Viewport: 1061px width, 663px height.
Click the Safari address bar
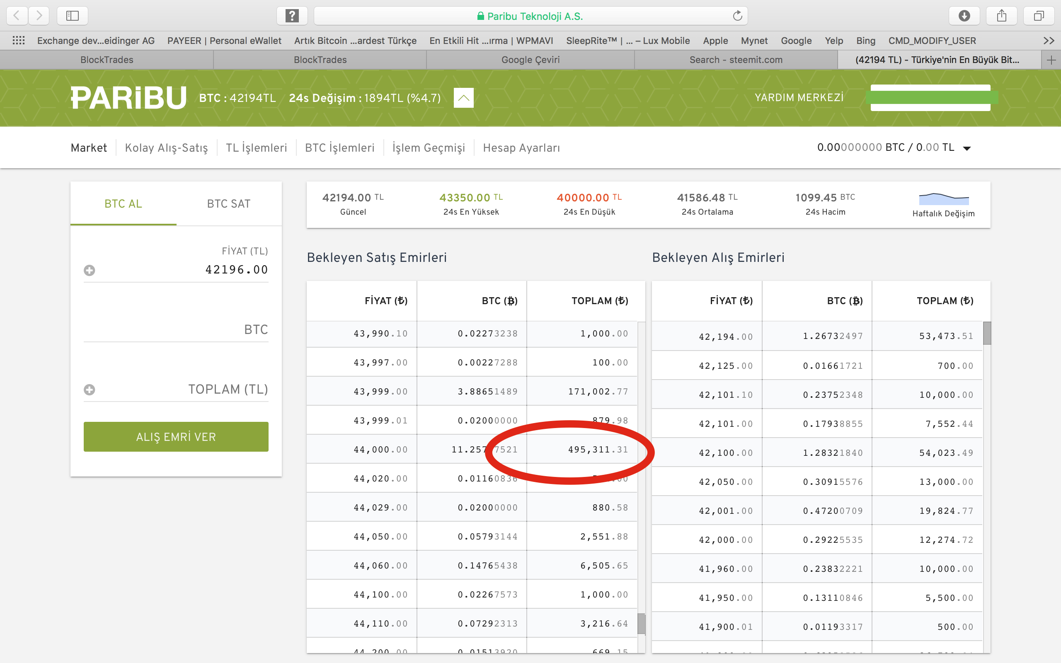click(x=530, y=16)
